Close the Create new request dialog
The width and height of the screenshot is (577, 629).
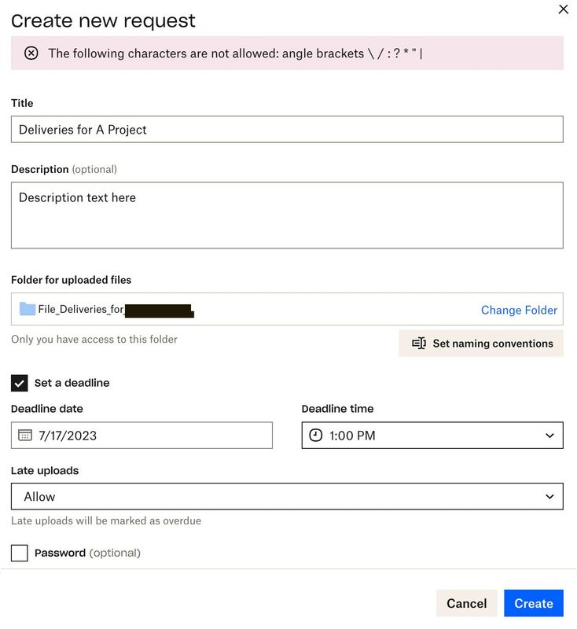(563, 9)
